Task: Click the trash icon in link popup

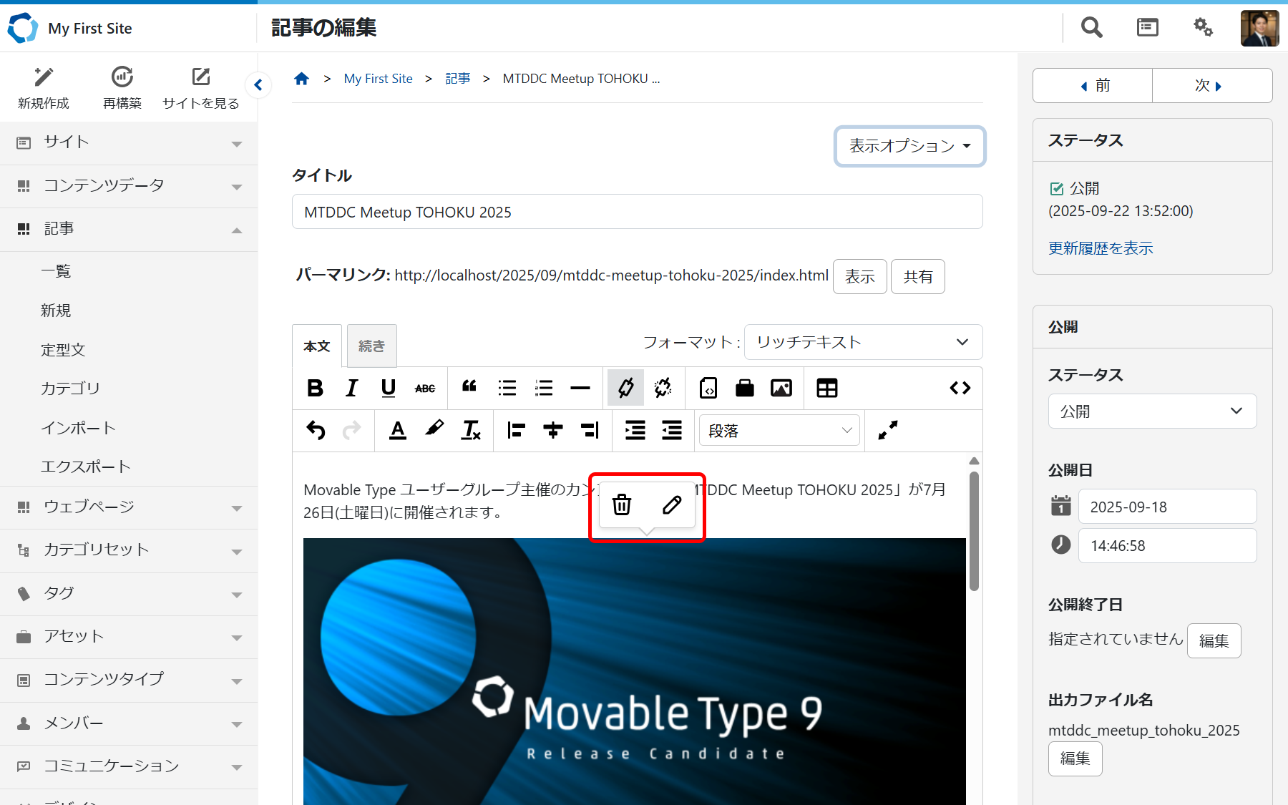Action: click(x=622, y=505)
